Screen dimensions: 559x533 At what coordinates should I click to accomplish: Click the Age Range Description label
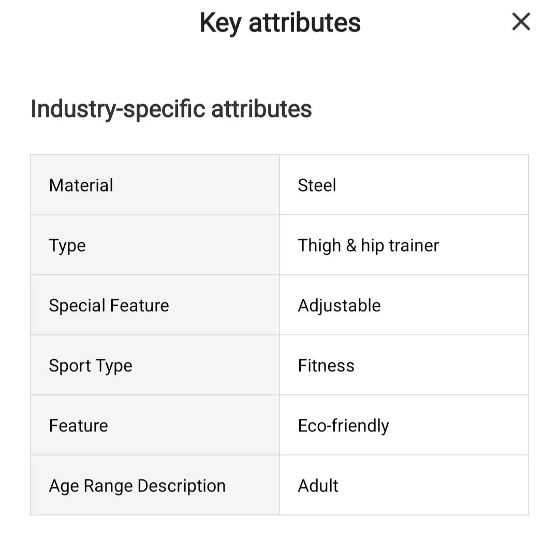click(x=137, y=486)
